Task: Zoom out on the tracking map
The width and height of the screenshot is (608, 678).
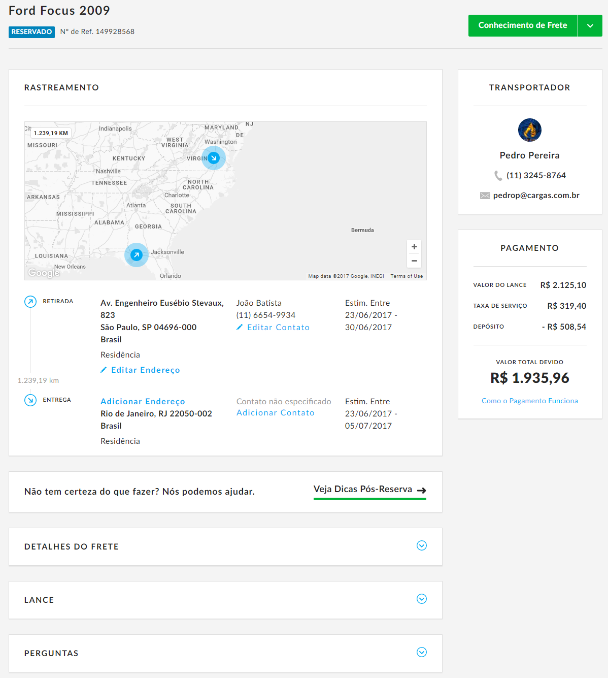Action: pos(414,261)
